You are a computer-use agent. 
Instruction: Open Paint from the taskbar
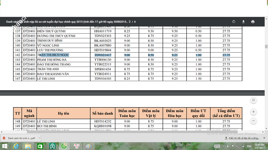[88, 146]
